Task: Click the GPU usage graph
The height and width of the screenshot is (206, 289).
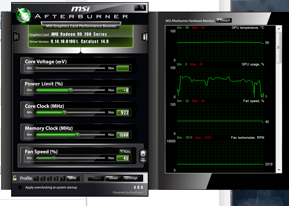Action: [x=221, y=82]
